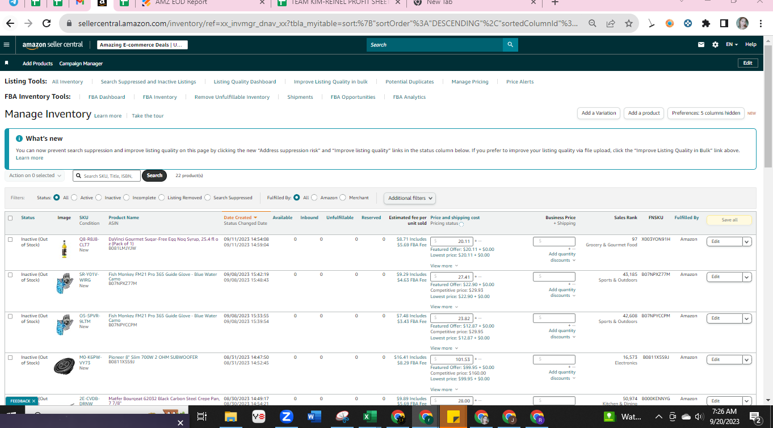Screen dimensions: 773x428
Task: Open Preferences: 5 columns hidden
Action: (x=706, y=113)
